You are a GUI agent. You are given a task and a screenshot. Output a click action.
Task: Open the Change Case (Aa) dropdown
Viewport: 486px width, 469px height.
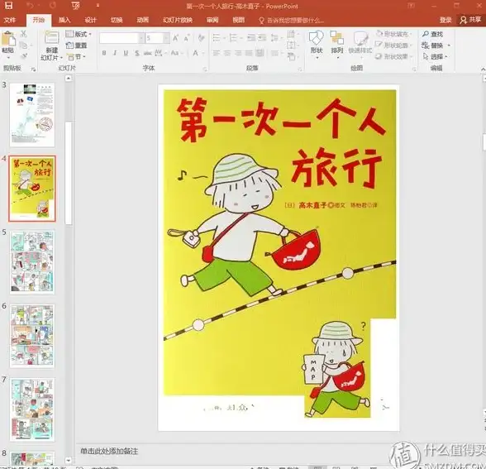coord(176,53)
